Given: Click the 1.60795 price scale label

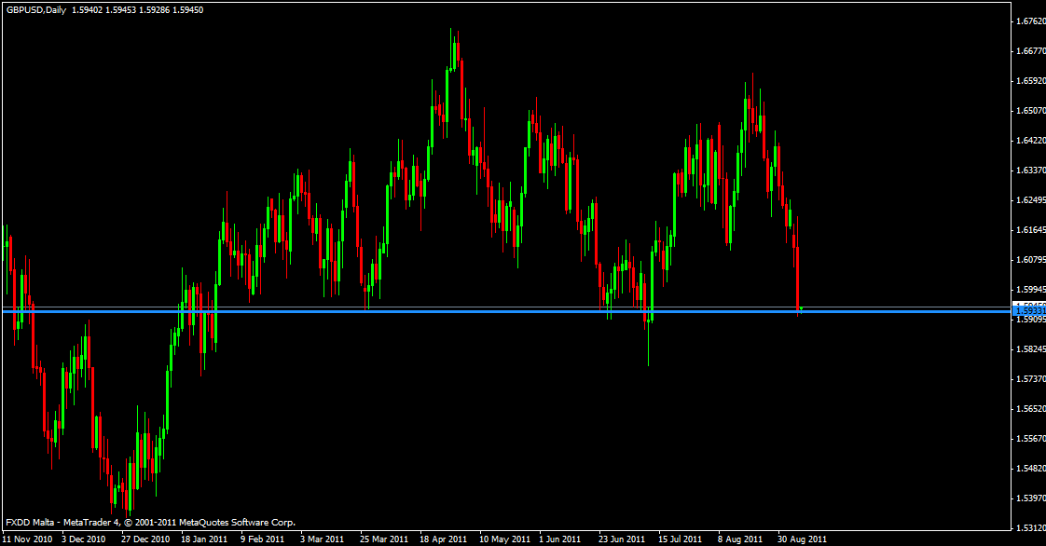Looking at the screenshot, I should pyautogui.click(x=1030, y=259).
